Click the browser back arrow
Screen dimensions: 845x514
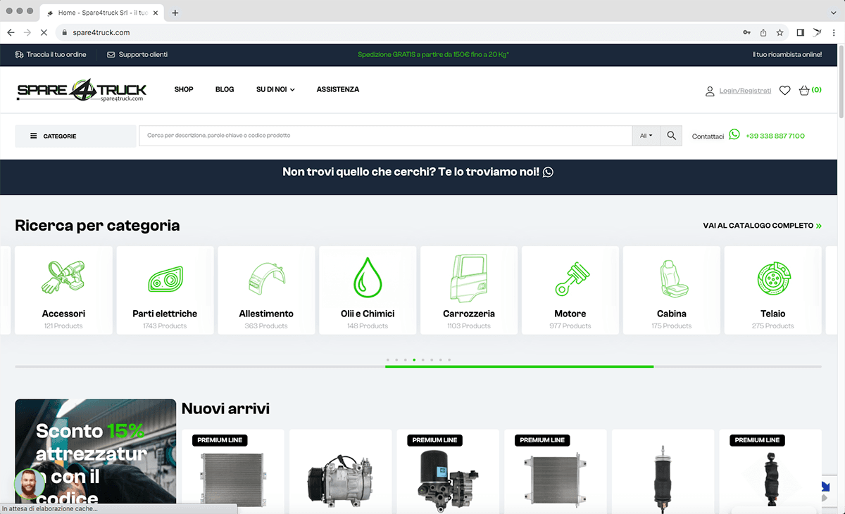pos(11,32)
